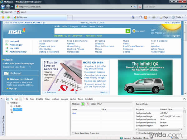Click the red remove attribute X icon
This screenshot has height=140, width=187.
[88, 104]
